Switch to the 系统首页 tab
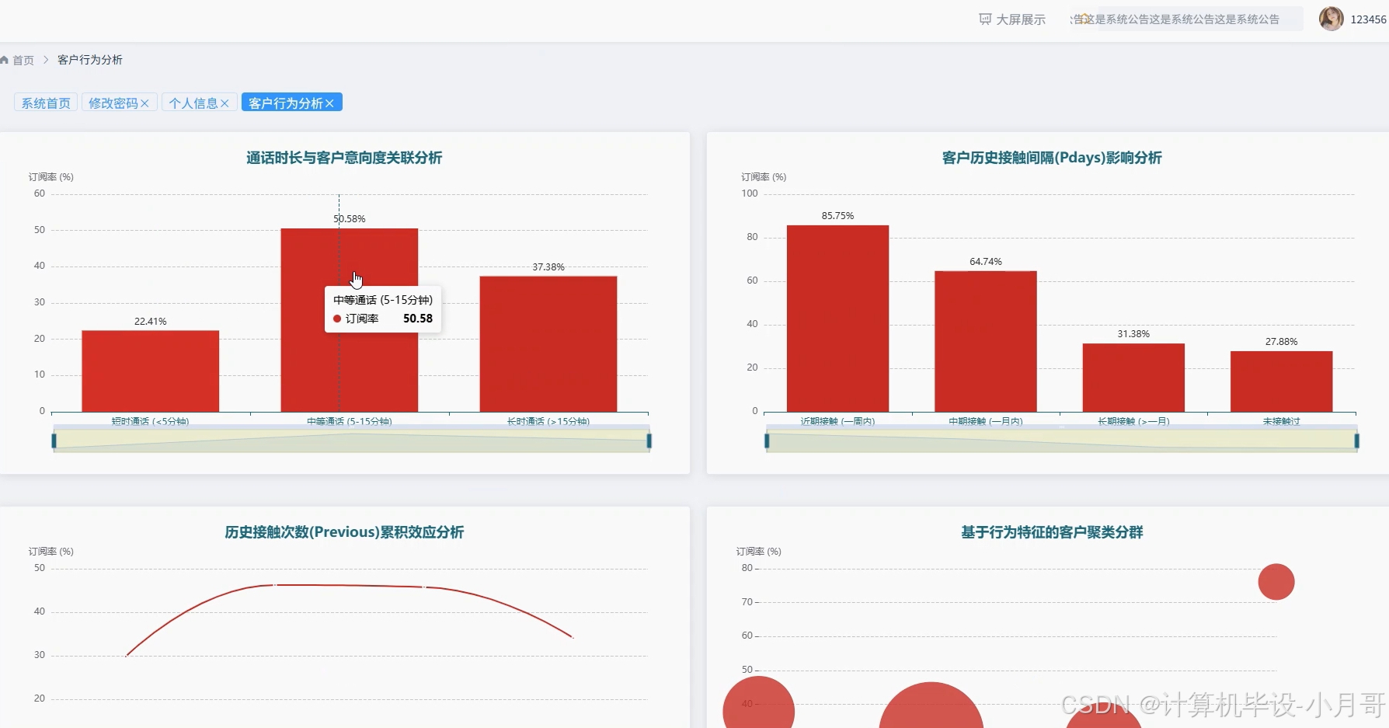 point(46,103)
